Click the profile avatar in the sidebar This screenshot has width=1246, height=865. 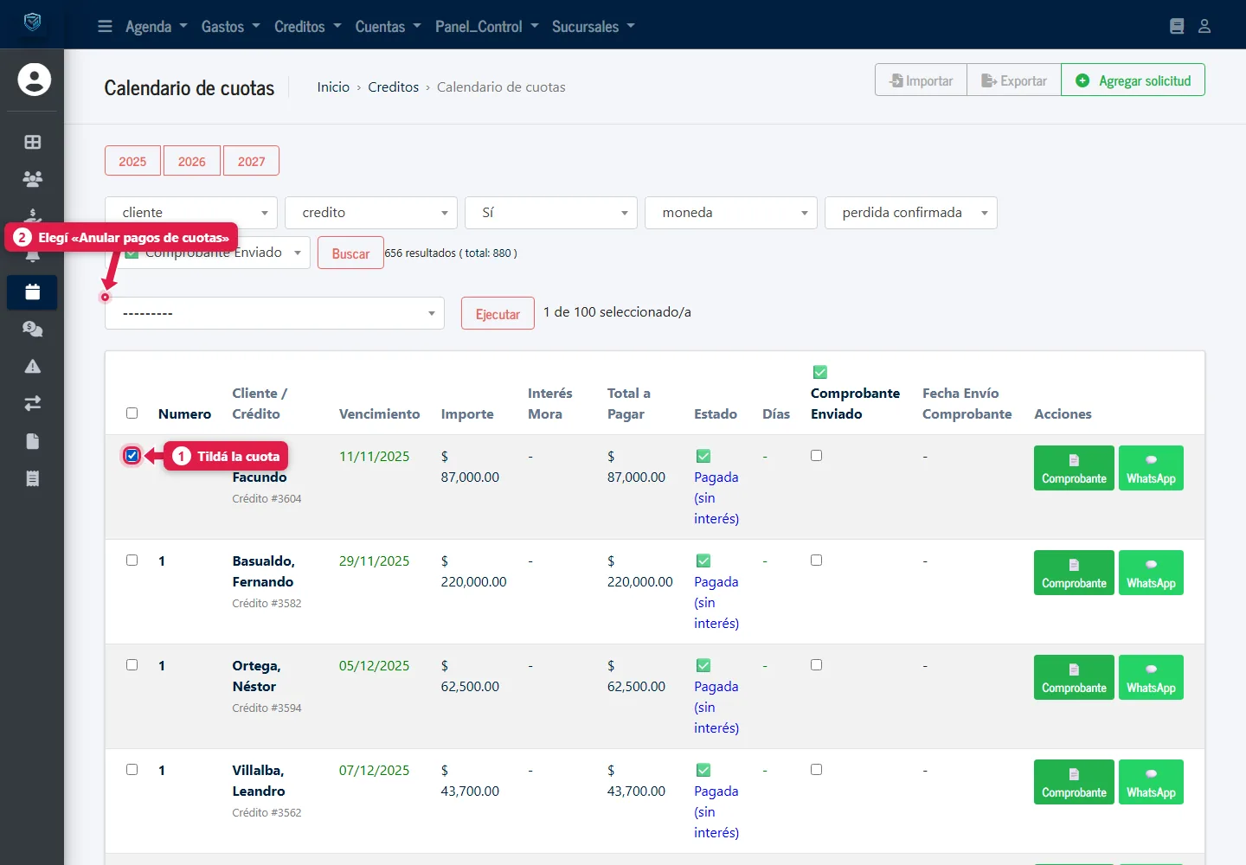(35, 80)
